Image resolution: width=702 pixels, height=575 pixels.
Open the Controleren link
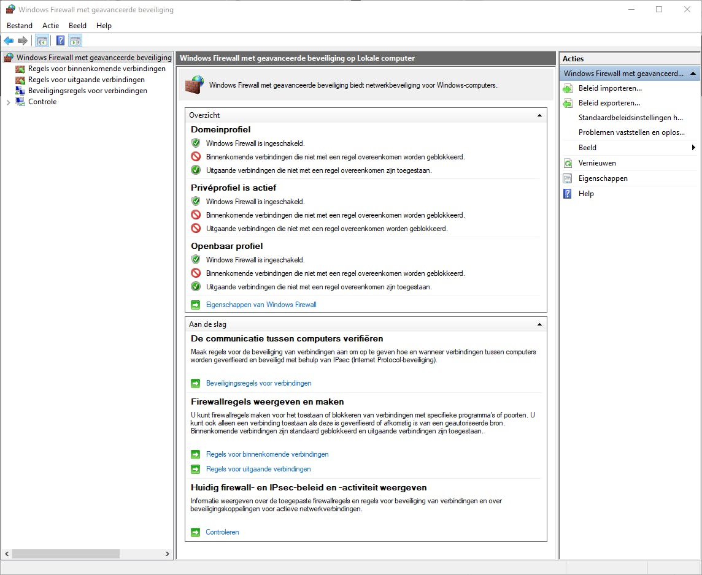223,532
